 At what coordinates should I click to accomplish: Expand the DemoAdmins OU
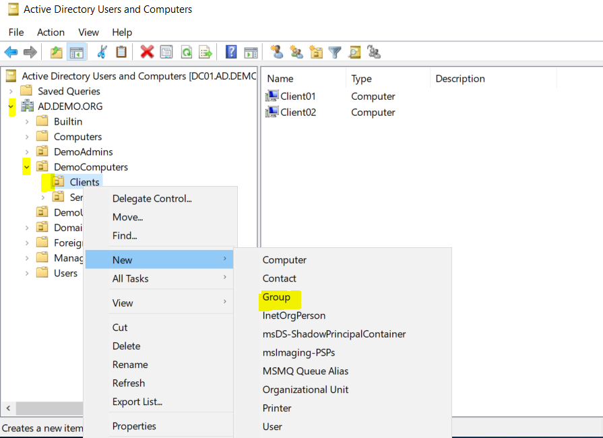tap(27, 152)
